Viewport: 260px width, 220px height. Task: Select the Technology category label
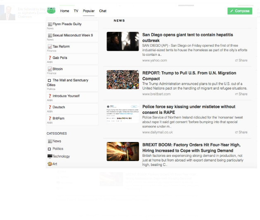(61, 156)
